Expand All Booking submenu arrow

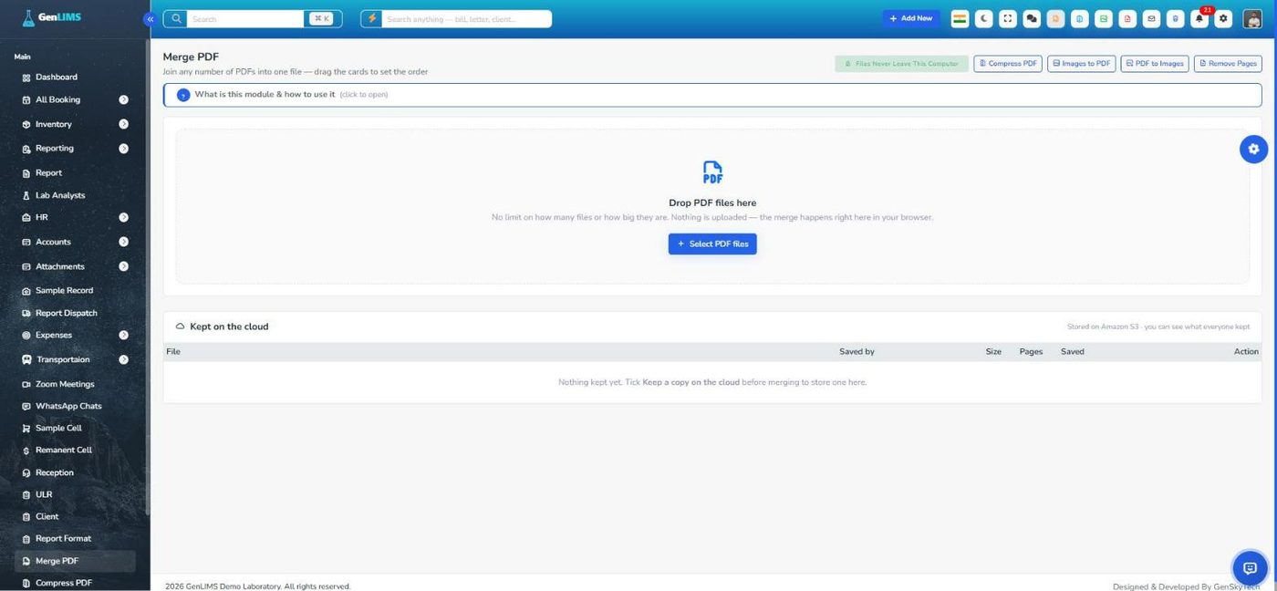[x=123, y=99]
